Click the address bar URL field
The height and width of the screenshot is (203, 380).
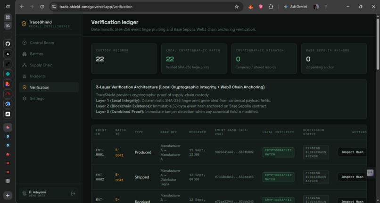click(145, 7)
